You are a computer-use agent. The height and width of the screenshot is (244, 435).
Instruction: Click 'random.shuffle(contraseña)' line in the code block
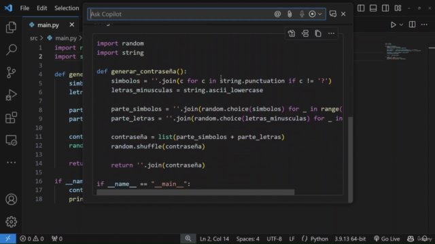pos(158,146)
